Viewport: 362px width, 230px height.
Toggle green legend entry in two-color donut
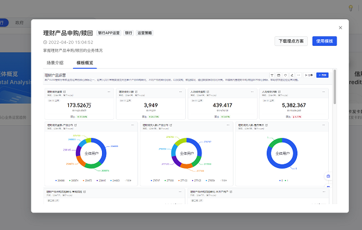coord(287,181)
